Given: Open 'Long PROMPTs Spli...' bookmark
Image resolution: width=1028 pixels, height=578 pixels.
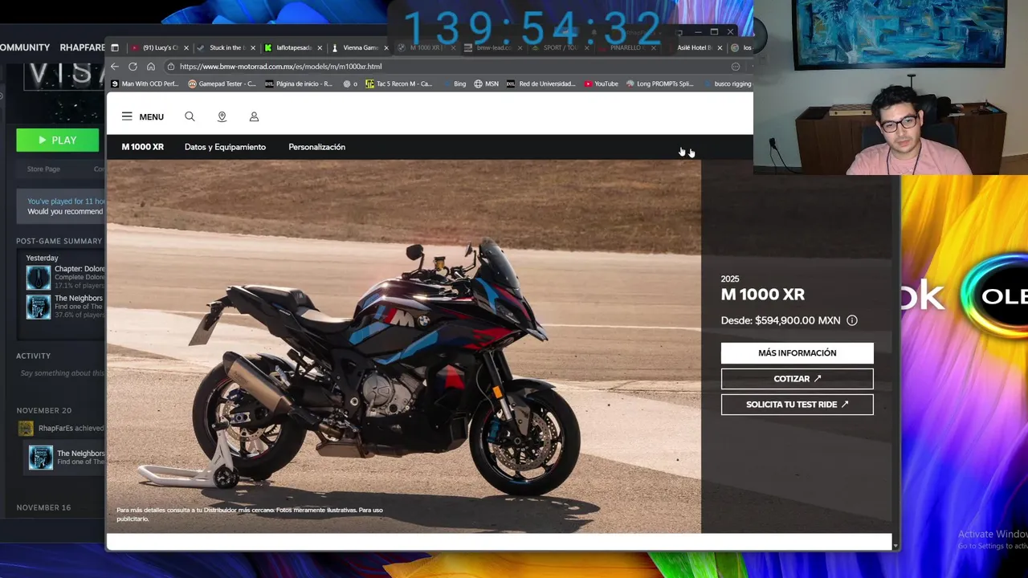Looking at the screenshot, I should pyautogui.click(x=660, y=83).
